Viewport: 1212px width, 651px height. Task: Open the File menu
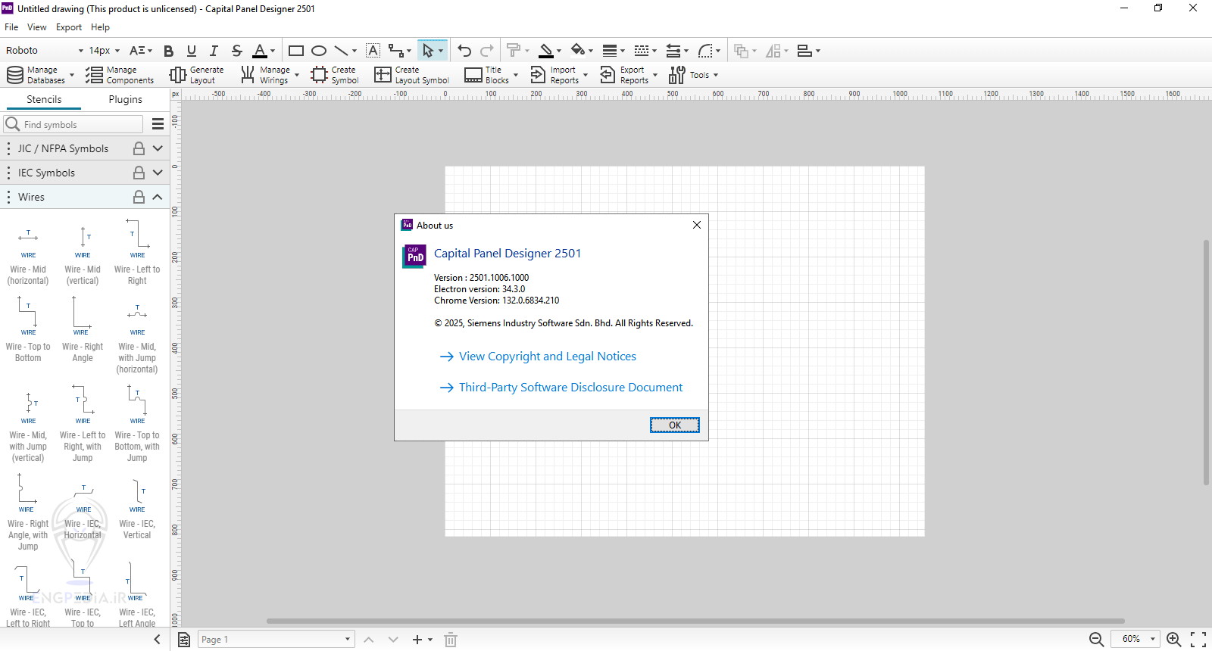click(11, 27)
